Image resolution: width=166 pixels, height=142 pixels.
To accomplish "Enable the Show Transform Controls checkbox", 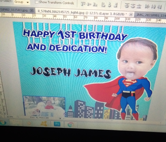I will [x=37, y=2].
